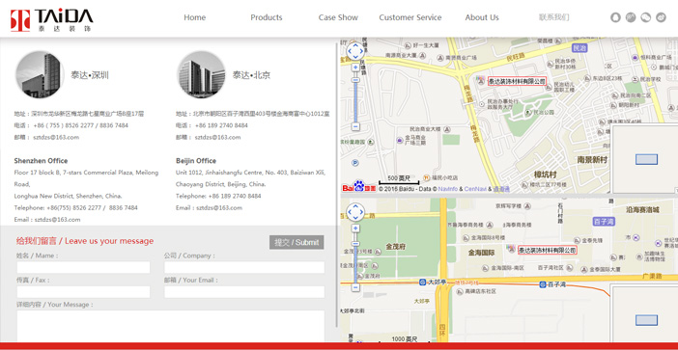Zoom in with plus on Shenzhen map
The image size is (678, 350).
point(355,67)
